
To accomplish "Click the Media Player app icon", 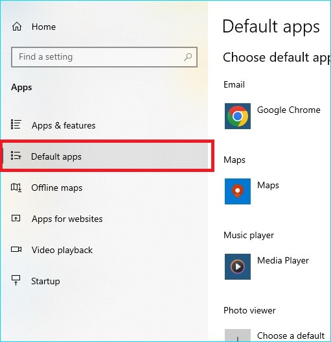I will tap(238, 267).
